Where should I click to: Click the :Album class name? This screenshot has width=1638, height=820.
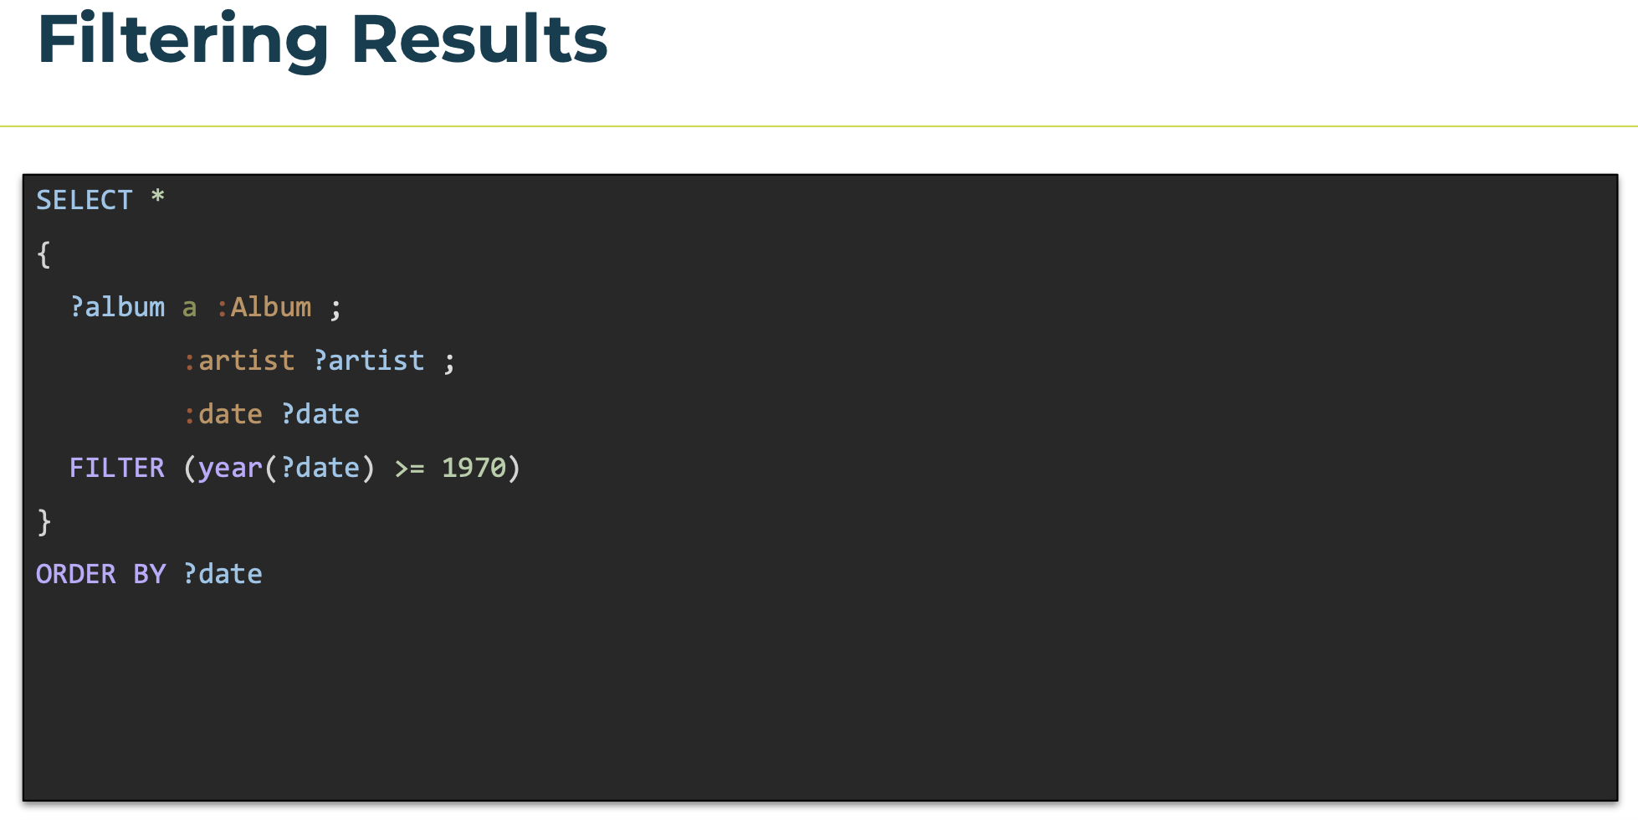pos(264,307)
